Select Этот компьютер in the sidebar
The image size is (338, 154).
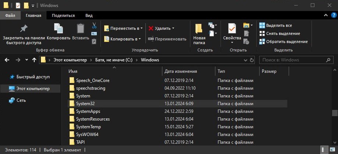click(31, 89)
